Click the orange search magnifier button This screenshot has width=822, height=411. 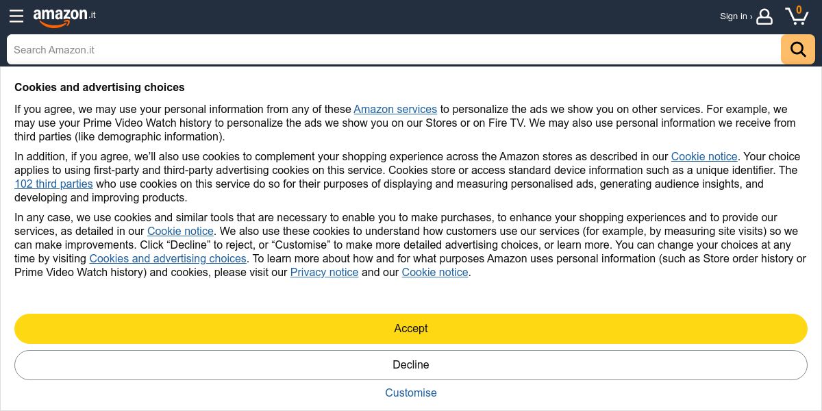pos(798,49)
